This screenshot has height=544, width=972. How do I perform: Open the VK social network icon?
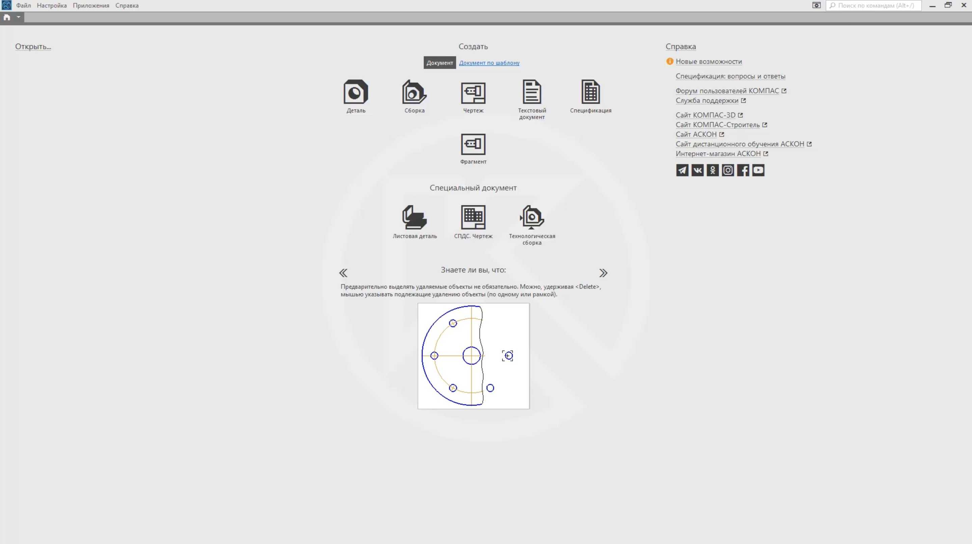point(697,170)
